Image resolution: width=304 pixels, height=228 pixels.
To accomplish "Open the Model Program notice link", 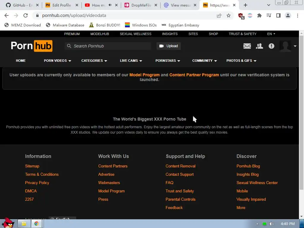I will [x=145, y=75].
